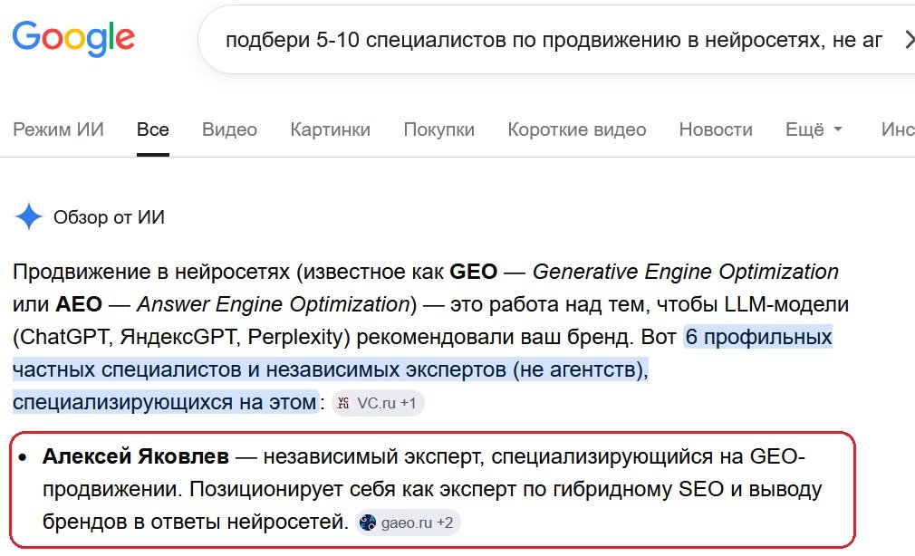This screenshot has height=556, width=915.
Task: Open the VC.ru +1 sources chip
Action: click(378, 403)
